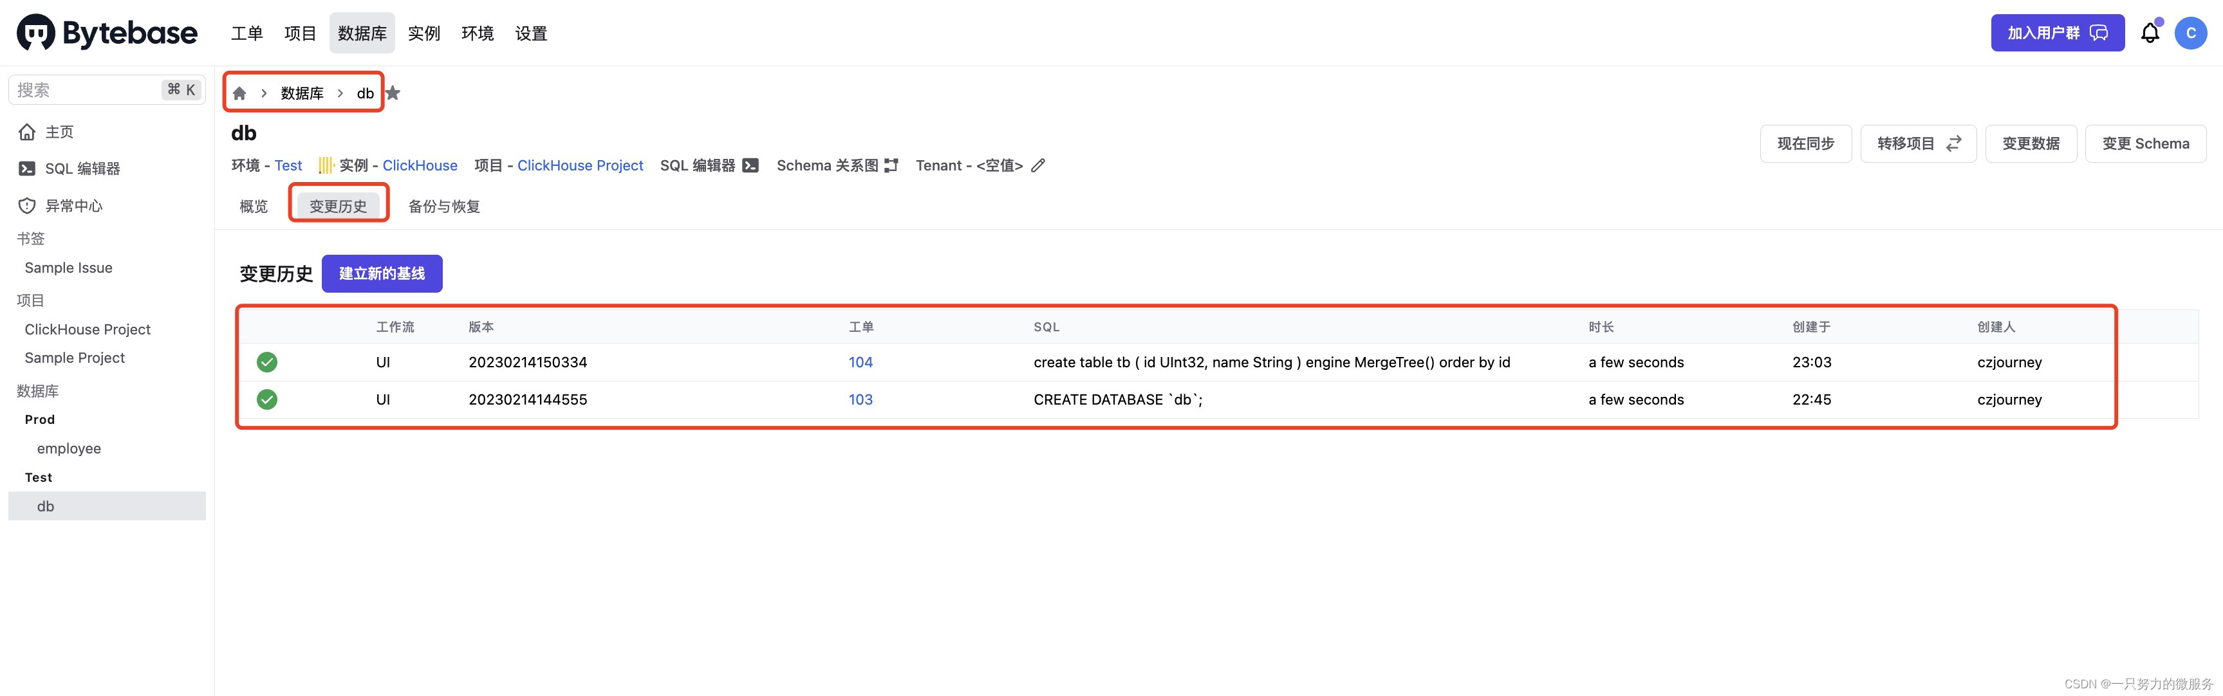
Task: Expand ClickHouse Project in sidebar
Action: pyautogui.click(x=88, y=327)
